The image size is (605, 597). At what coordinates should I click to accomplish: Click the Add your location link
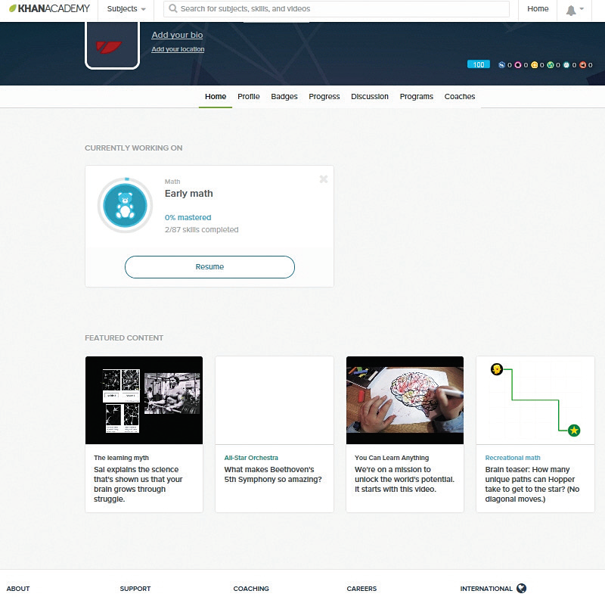[178, 49]
